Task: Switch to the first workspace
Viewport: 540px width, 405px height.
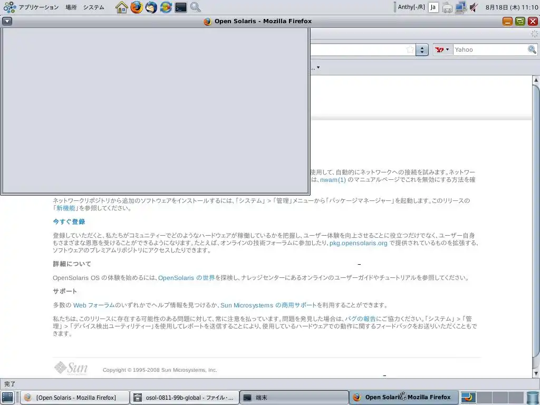Action: 468,398
